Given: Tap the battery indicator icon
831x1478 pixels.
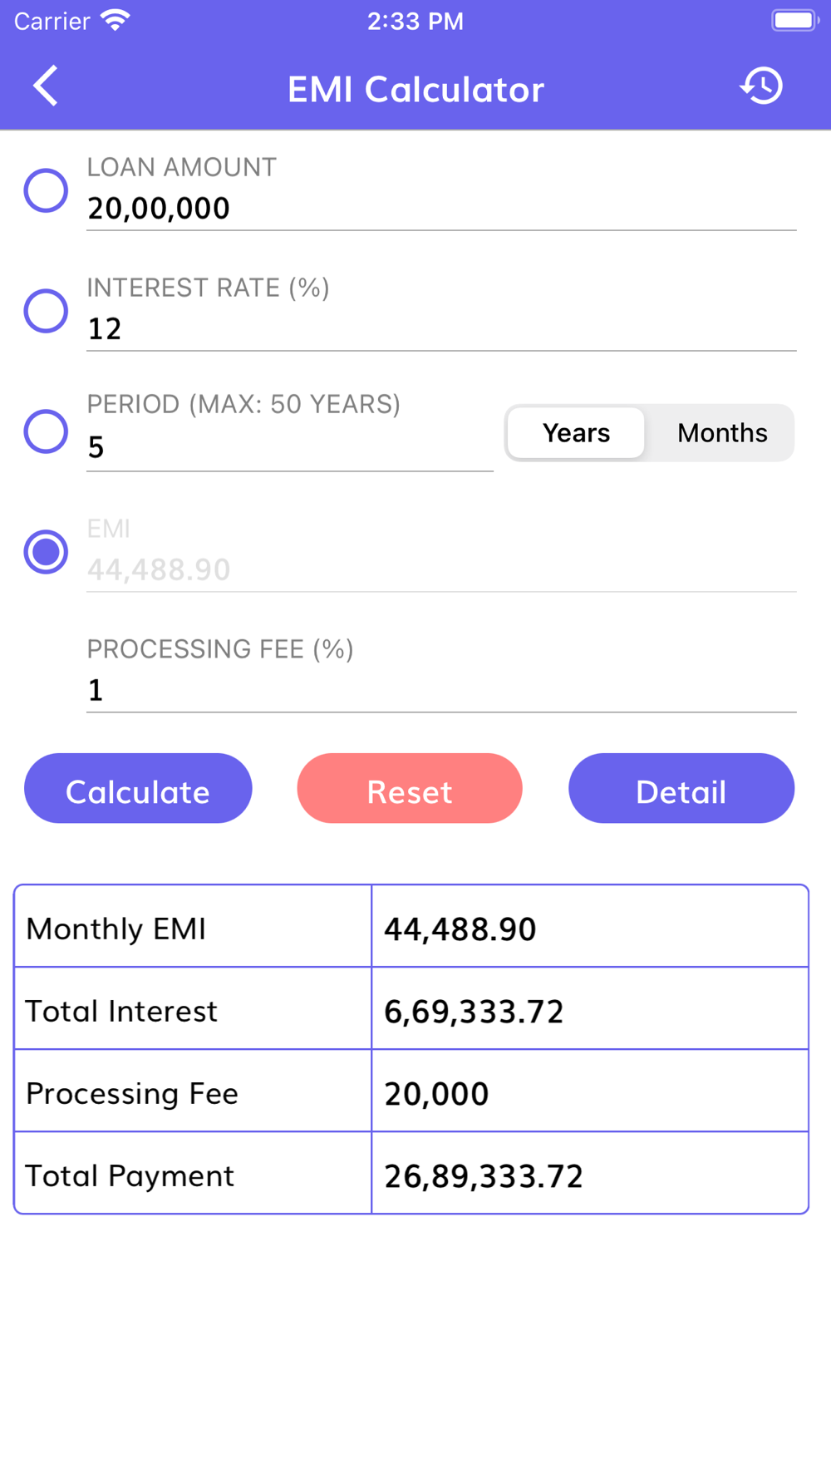Looking at the screenshot, I should click(x=794, y=21).
